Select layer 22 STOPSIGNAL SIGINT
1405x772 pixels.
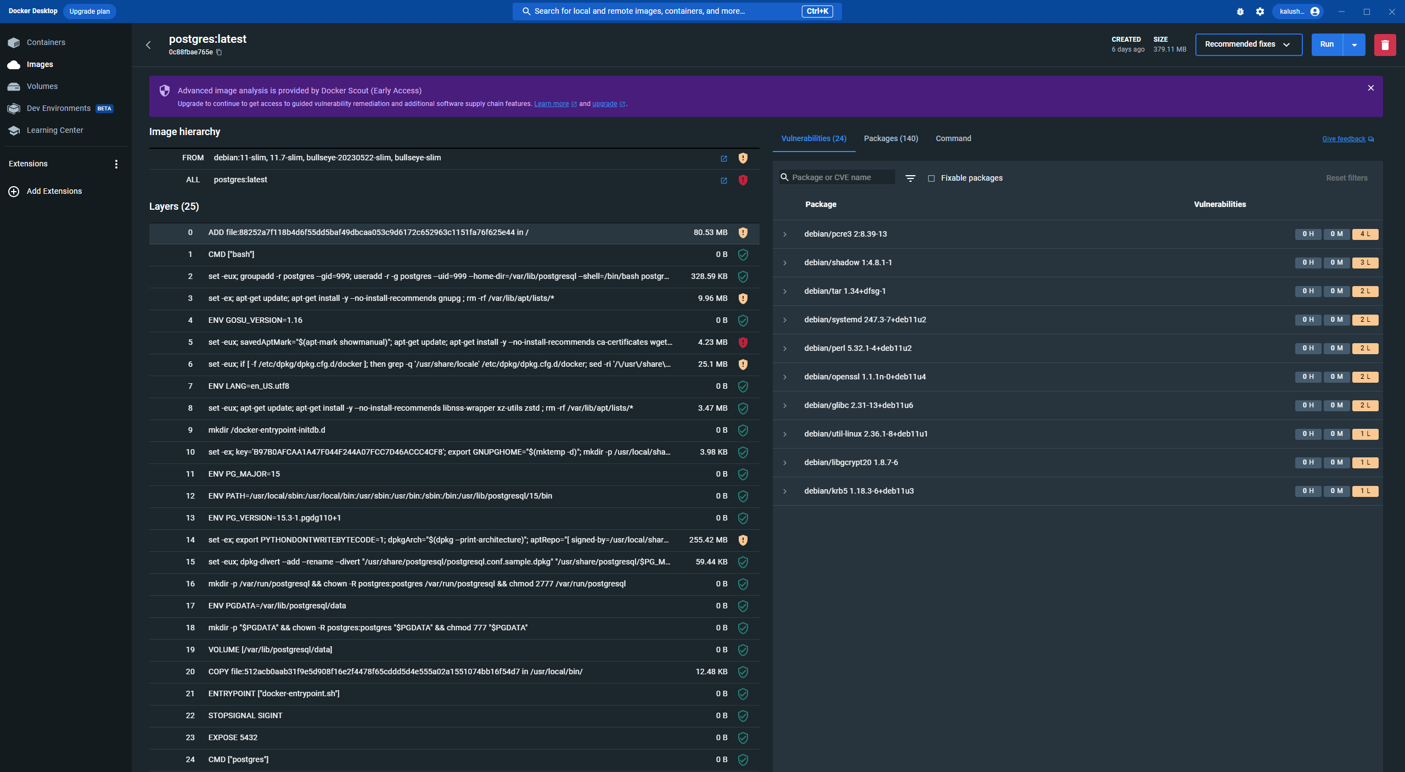(454, 716)
